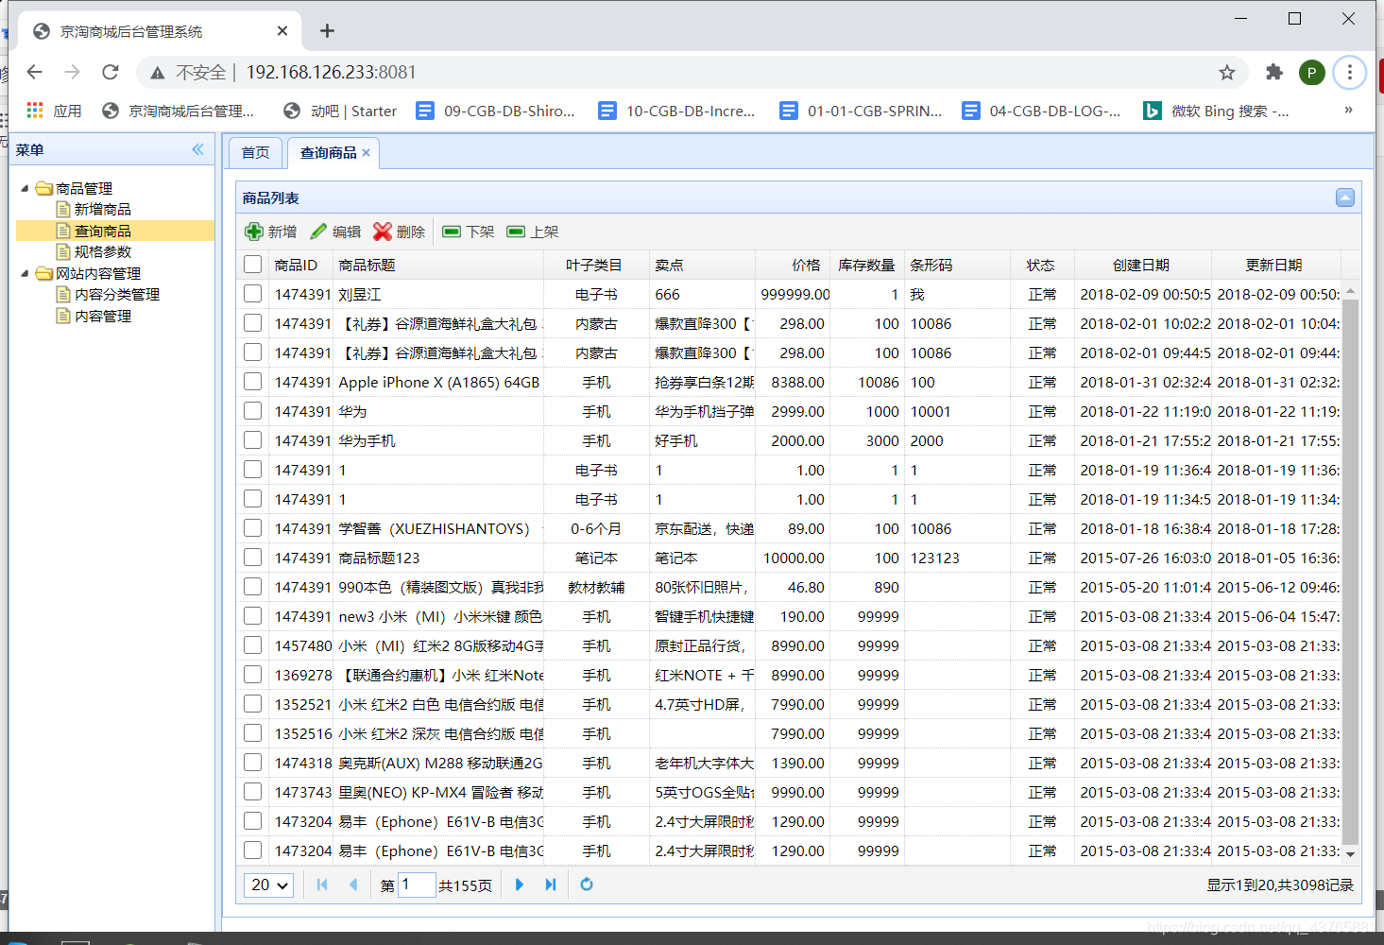
Task: Click the 上架 toolbar button
Action: click(533, 232)
